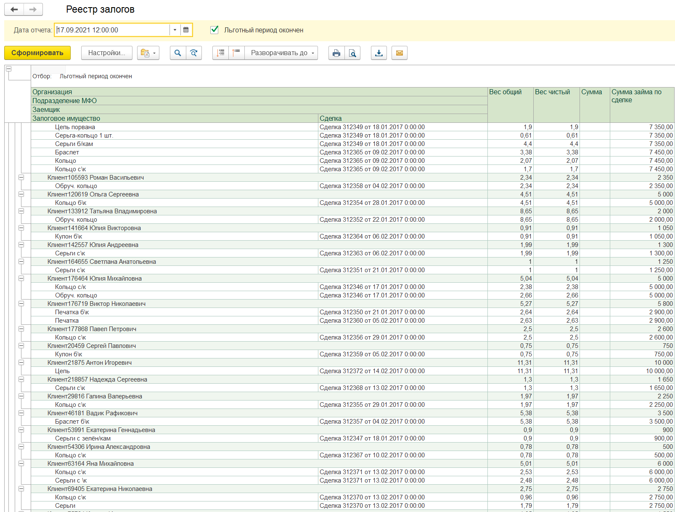
Task: Collapse Клиент105593 Роман Васильевич group
Action: pos(21,178)
